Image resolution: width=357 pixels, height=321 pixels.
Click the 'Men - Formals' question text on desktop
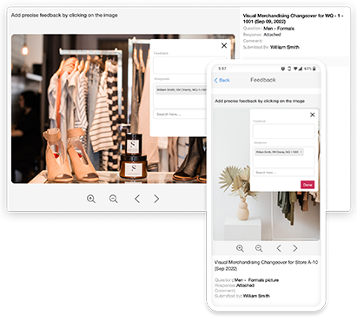click(x=279, y=29)
